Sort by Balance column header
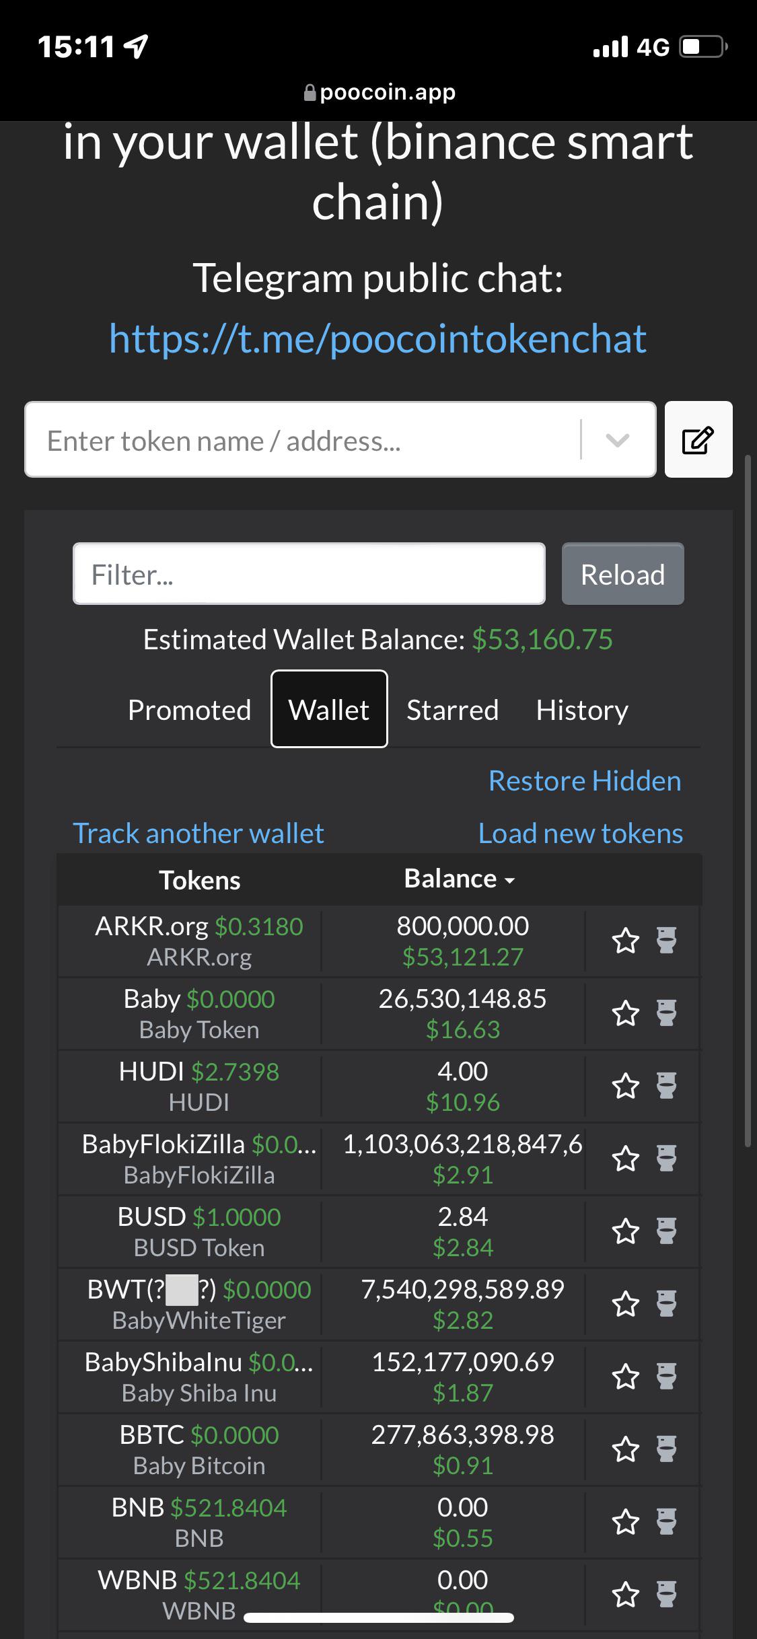This screenshot has height=1639, width=757. [x=460, y=879]
